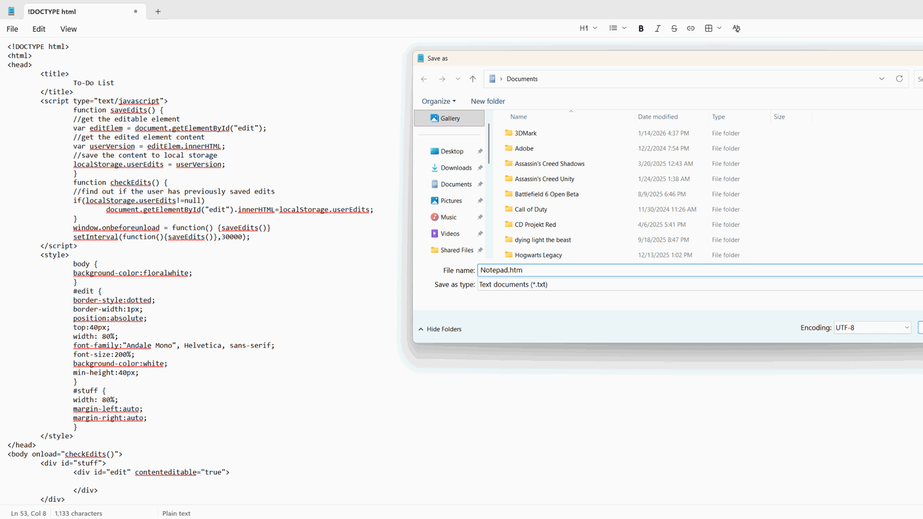Open the H1 heading style dropdown
The image size is (923, 519).
(588, 28)
